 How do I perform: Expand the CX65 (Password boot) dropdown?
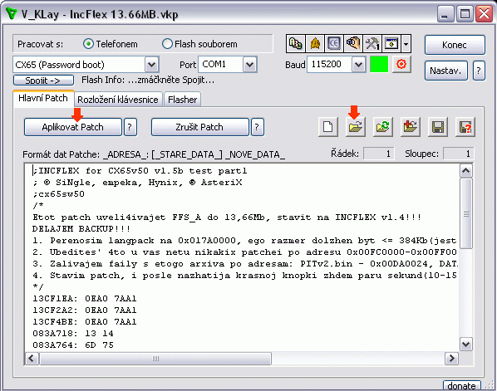click(151, 65)
